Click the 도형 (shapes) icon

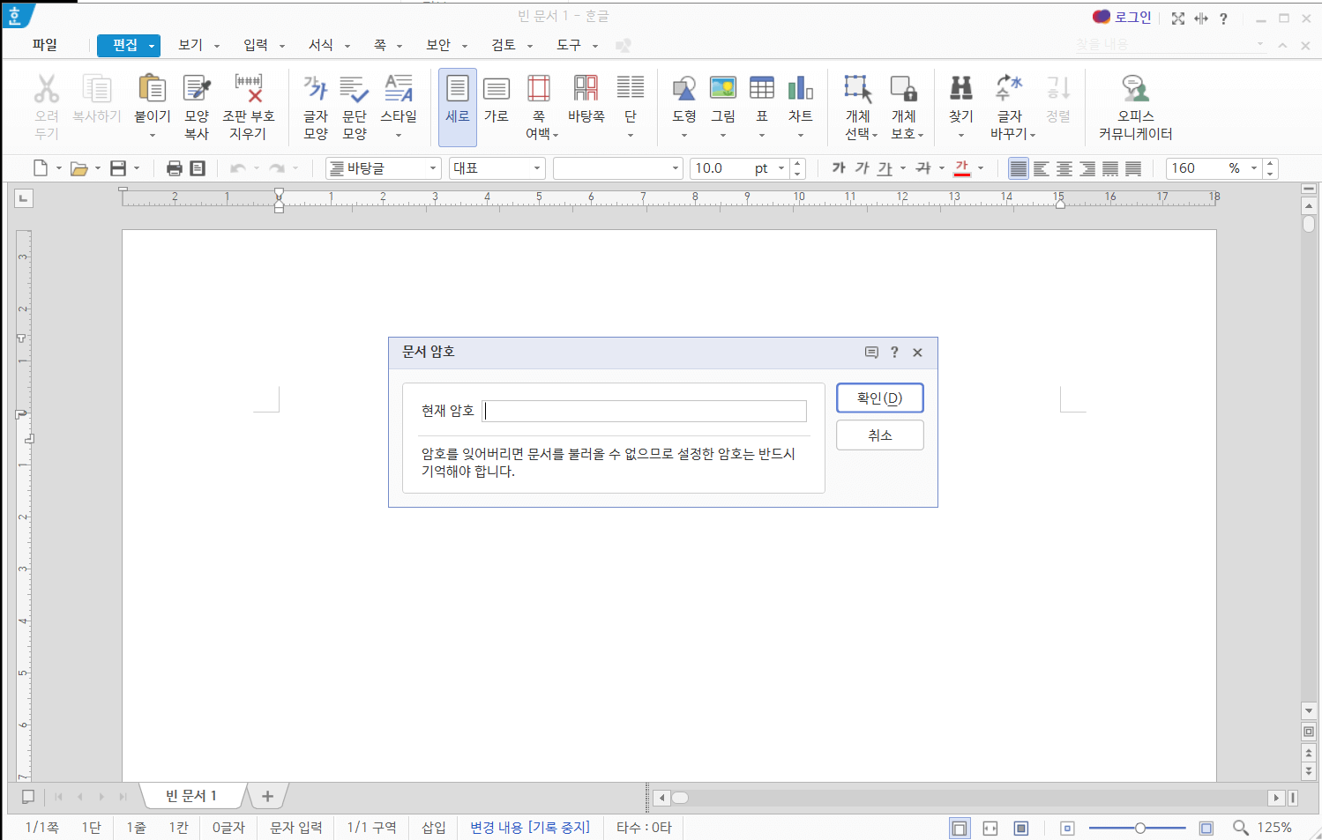[x=683, y=88]
